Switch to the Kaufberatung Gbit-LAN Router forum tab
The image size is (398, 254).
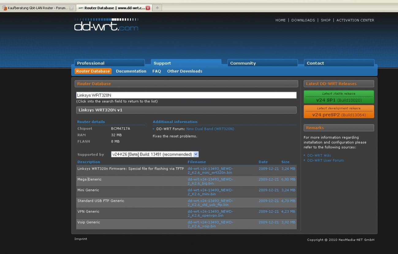click(x=37, y=8)
